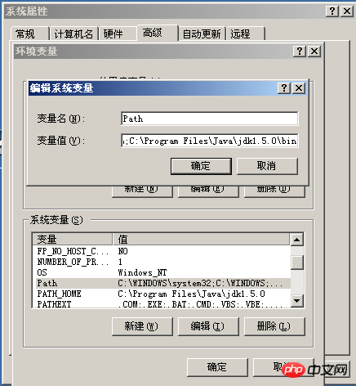
Task: Click the 变量 column header
Action: pos(73,240)
